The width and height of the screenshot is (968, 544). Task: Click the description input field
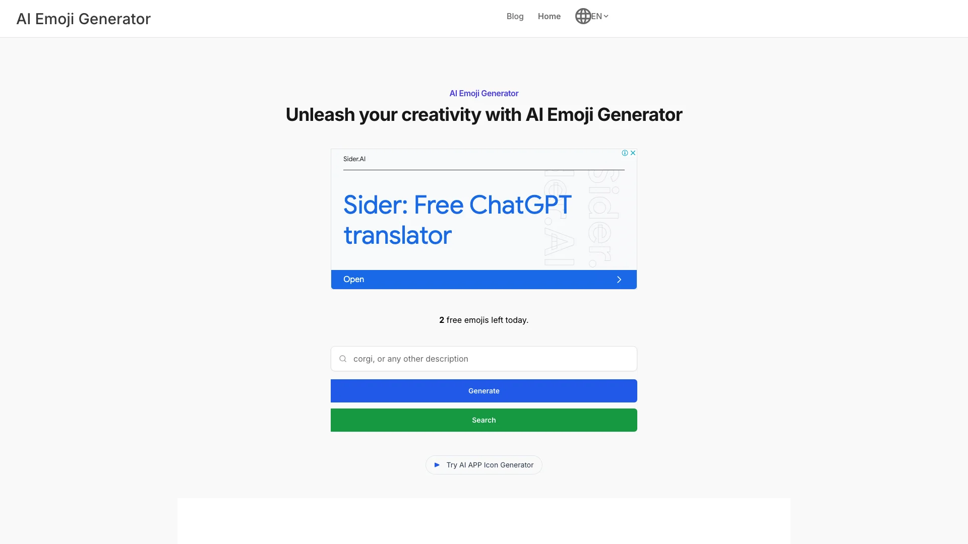tap(483, 359)
